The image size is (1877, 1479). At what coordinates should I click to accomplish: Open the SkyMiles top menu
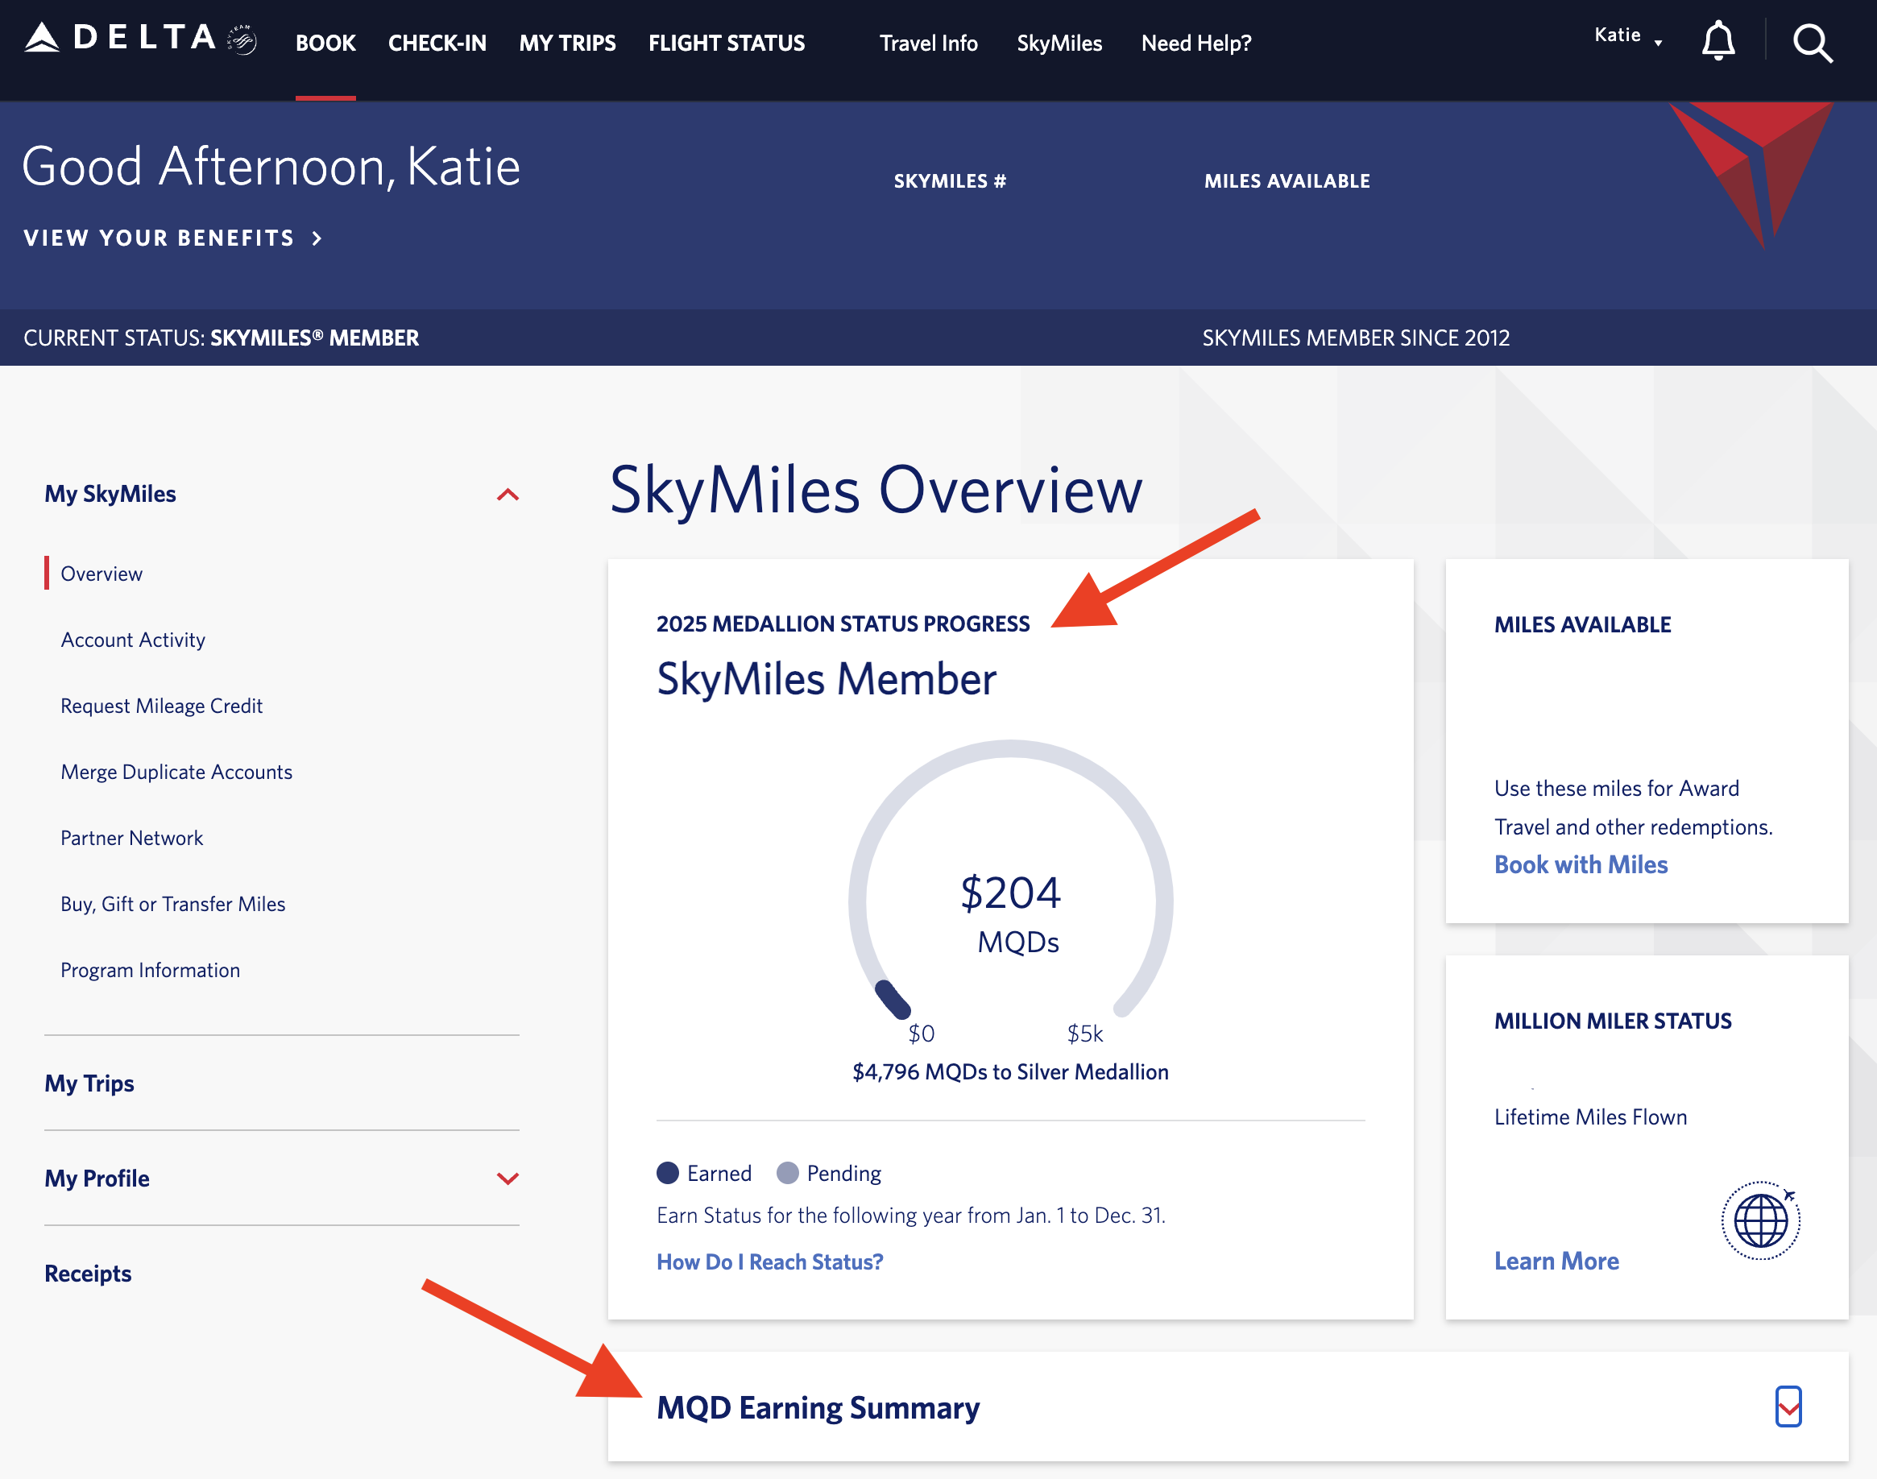(x=1059, y=43)
